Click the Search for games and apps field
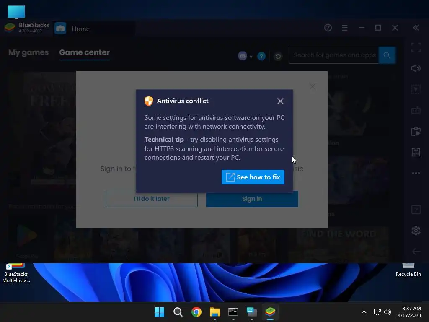The width and height of the screenshot is (429, 322). tap(333, 55)
